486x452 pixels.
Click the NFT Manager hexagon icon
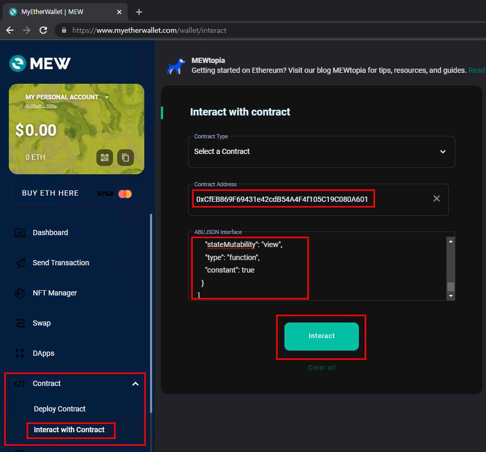pyautogui.click(x=20, y=293)
